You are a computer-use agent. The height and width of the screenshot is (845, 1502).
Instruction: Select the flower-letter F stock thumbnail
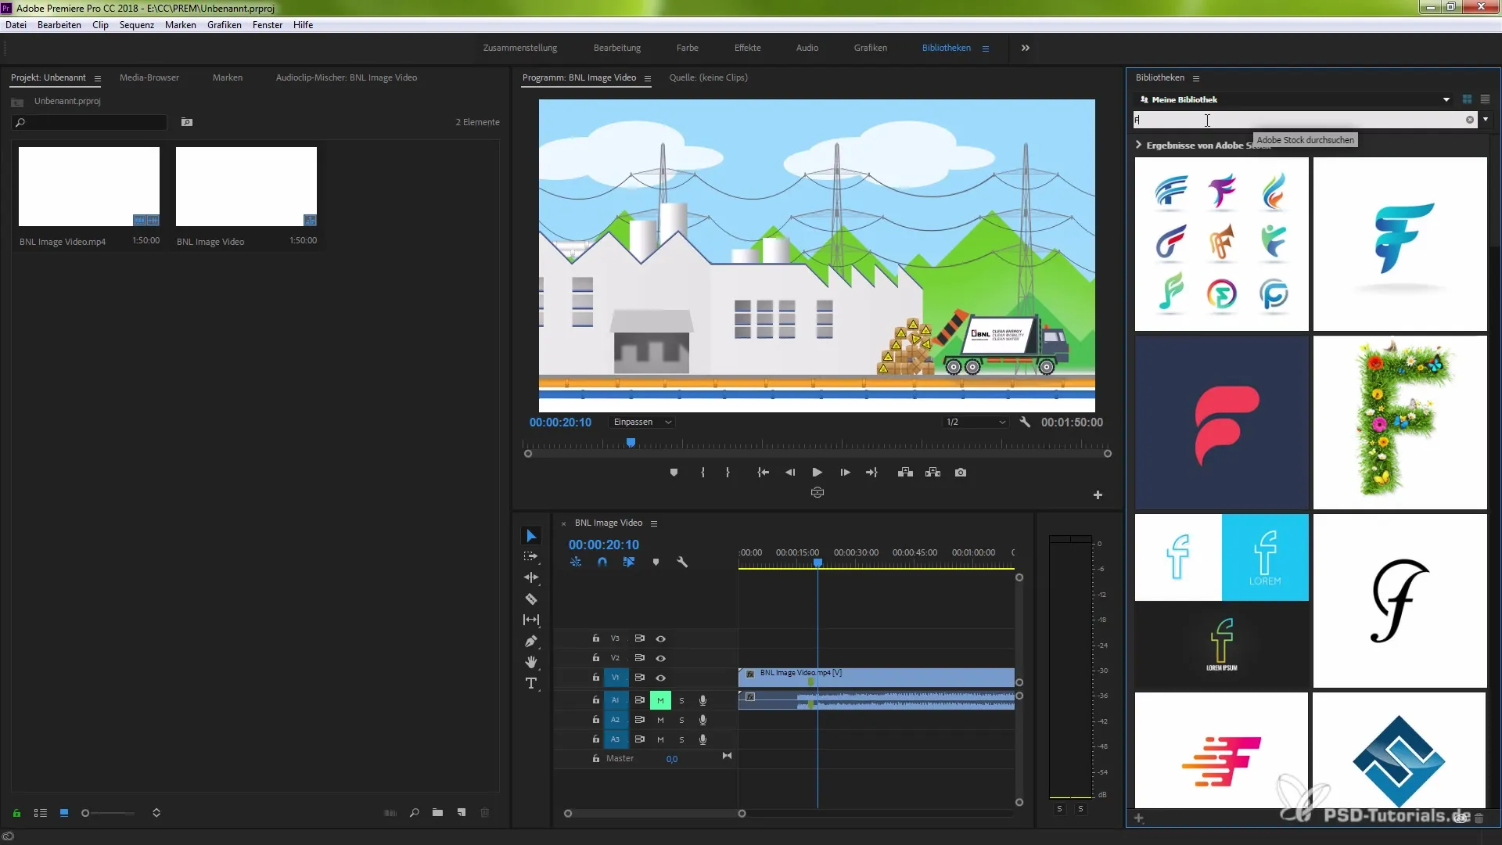pos(1400,422)
